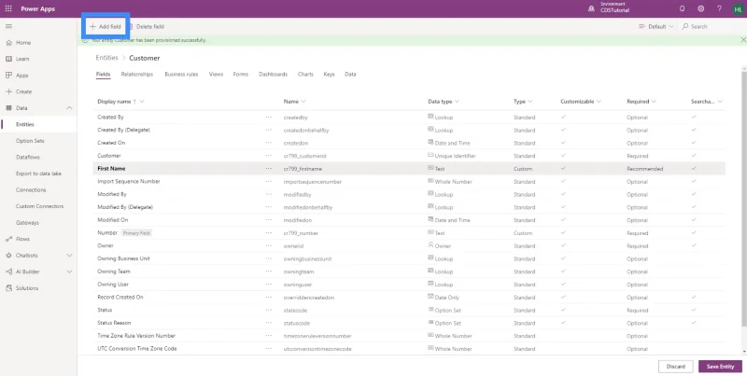Viewport: 747px width, 376px height.
Task: Open the Default view dropdown
Action: [656, 27]
